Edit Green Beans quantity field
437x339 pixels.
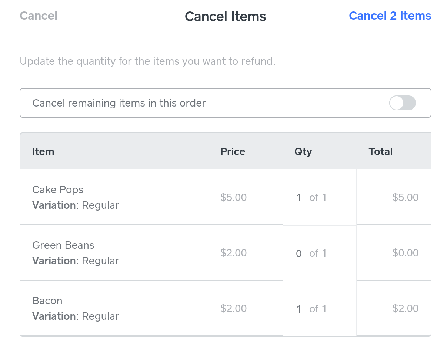(299, 254)
